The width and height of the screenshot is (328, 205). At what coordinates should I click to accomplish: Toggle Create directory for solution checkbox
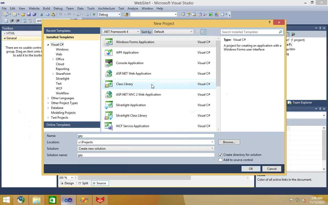click(220, 155)
